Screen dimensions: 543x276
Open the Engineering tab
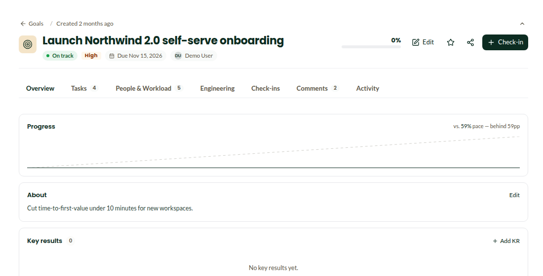click(217, 89)
